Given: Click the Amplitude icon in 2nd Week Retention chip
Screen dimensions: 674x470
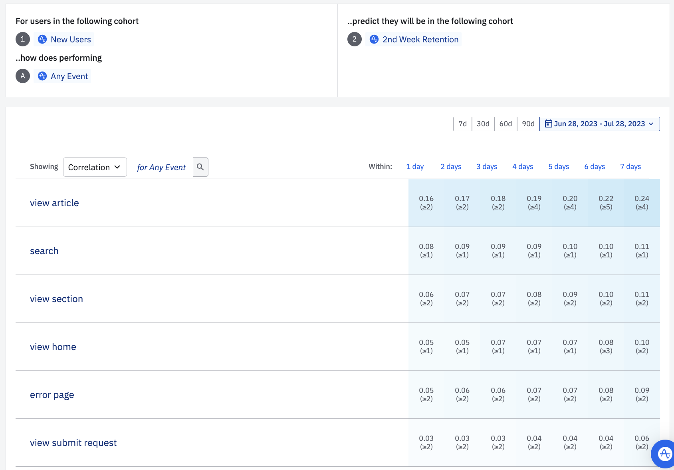Looking at the screenshot, I should pyautogui.click(x=374, y=39).
